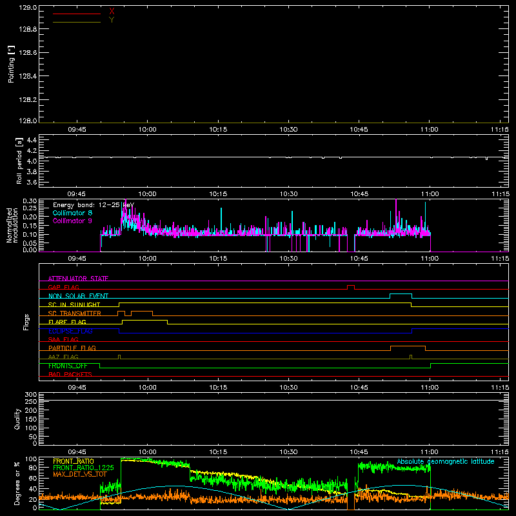Image resolution: width=516 pixels, height=516 pixels.
Task: Click the 'Roll period [s]' axis title
Action: (19, 161)
